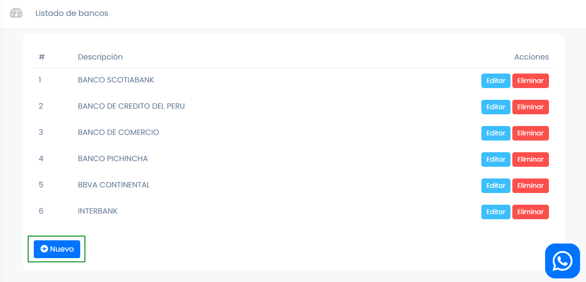Image resolution: width=586 pixels, height=282 pixels.
Task: Add a new bank with Nuevo
Action: (x=57, y=249)
